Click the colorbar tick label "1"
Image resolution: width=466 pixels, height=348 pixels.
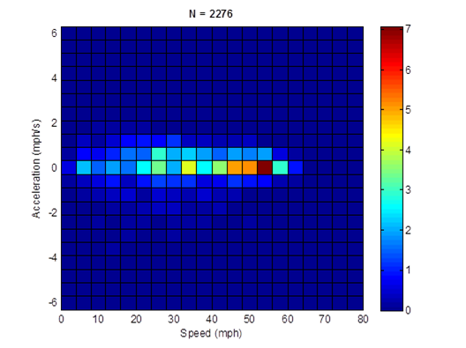(x=408, y=270)
